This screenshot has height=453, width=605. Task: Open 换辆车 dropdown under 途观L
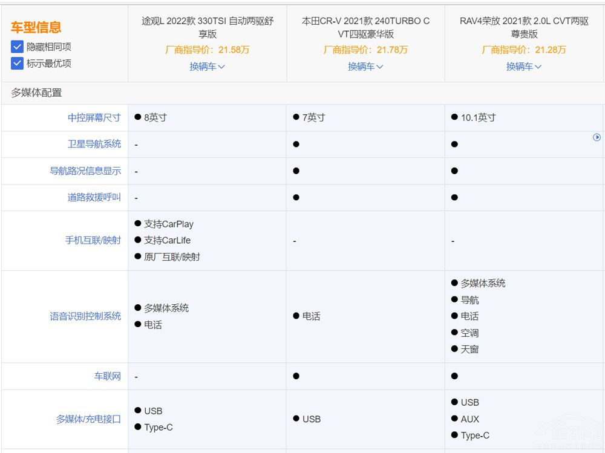coord(207,67)
